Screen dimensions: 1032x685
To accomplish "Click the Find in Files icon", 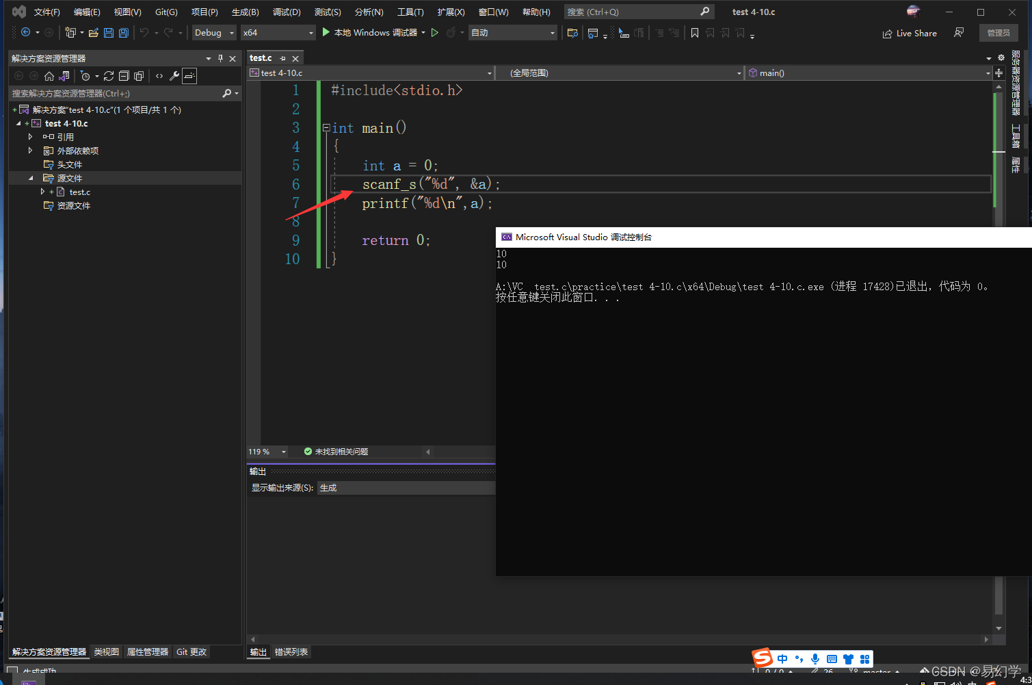I will pos(573,33).
